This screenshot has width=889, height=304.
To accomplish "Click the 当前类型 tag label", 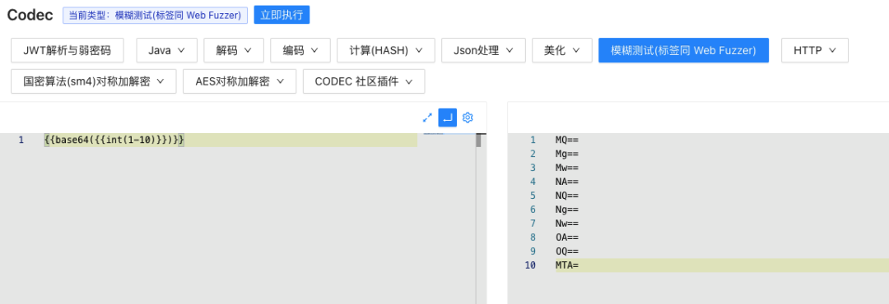I will click(x=155, y=16).
